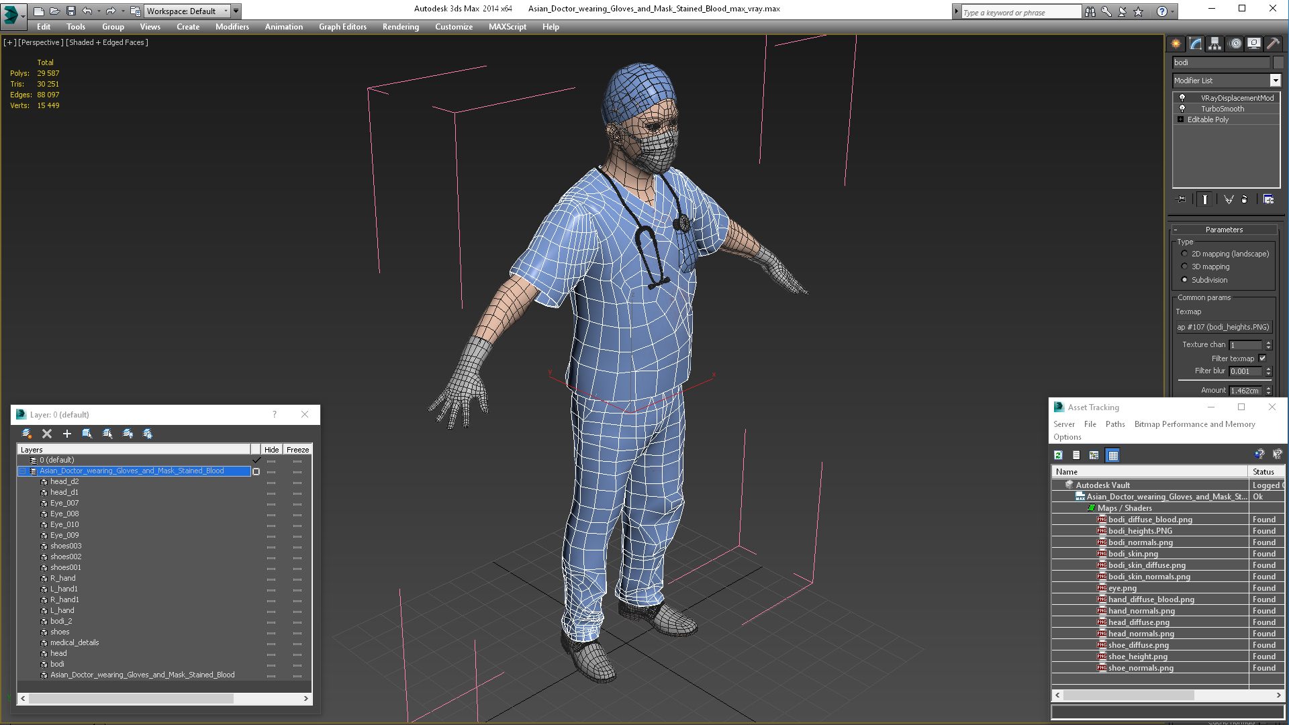Click Refresh icon in Asset Tracking
Viewport: 1289px width, 725px height.
click(1059, 455)
